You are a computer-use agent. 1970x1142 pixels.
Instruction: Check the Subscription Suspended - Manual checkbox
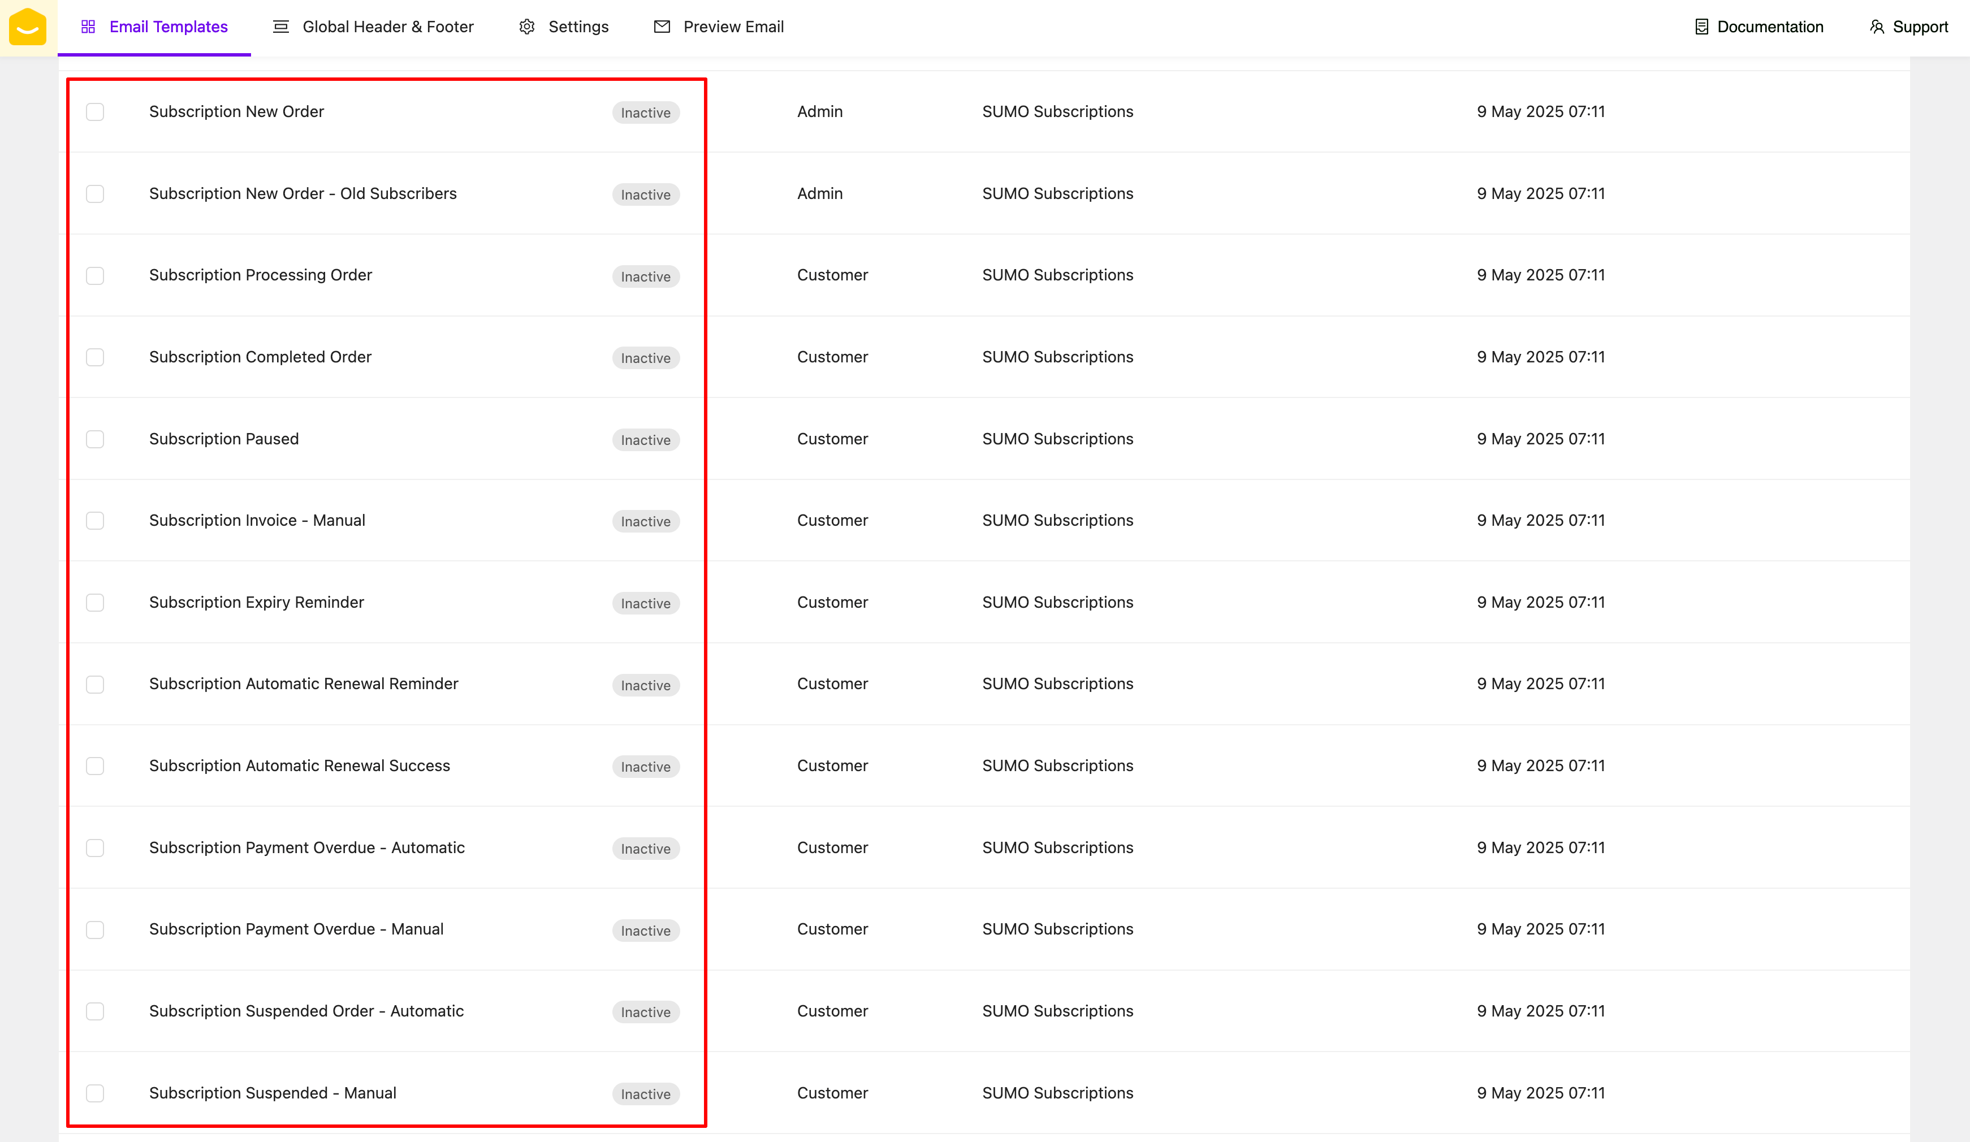click(96, 1093)
